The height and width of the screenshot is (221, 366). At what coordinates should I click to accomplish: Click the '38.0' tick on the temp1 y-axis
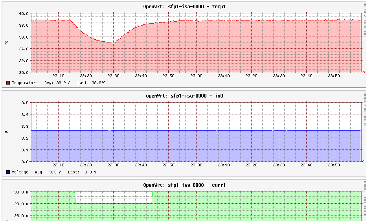pyautogui.click(x=24, y=25)
